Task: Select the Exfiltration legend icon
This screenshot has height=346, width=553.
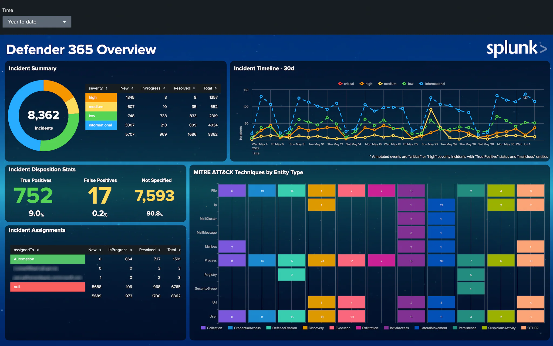Action: [359, 328]
